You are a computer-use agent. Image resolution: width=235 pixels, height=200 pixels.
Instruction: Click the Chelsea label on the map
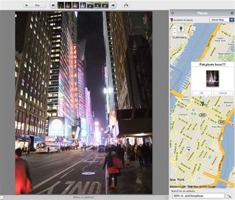pos(183,115)
